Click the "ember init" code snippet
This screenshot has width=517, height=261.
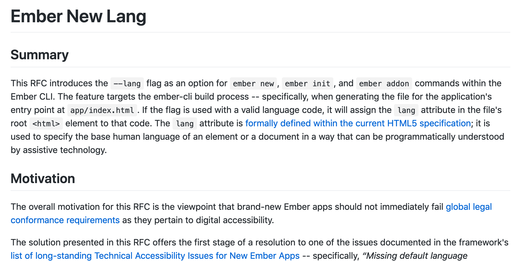click(x=307, y=83)
